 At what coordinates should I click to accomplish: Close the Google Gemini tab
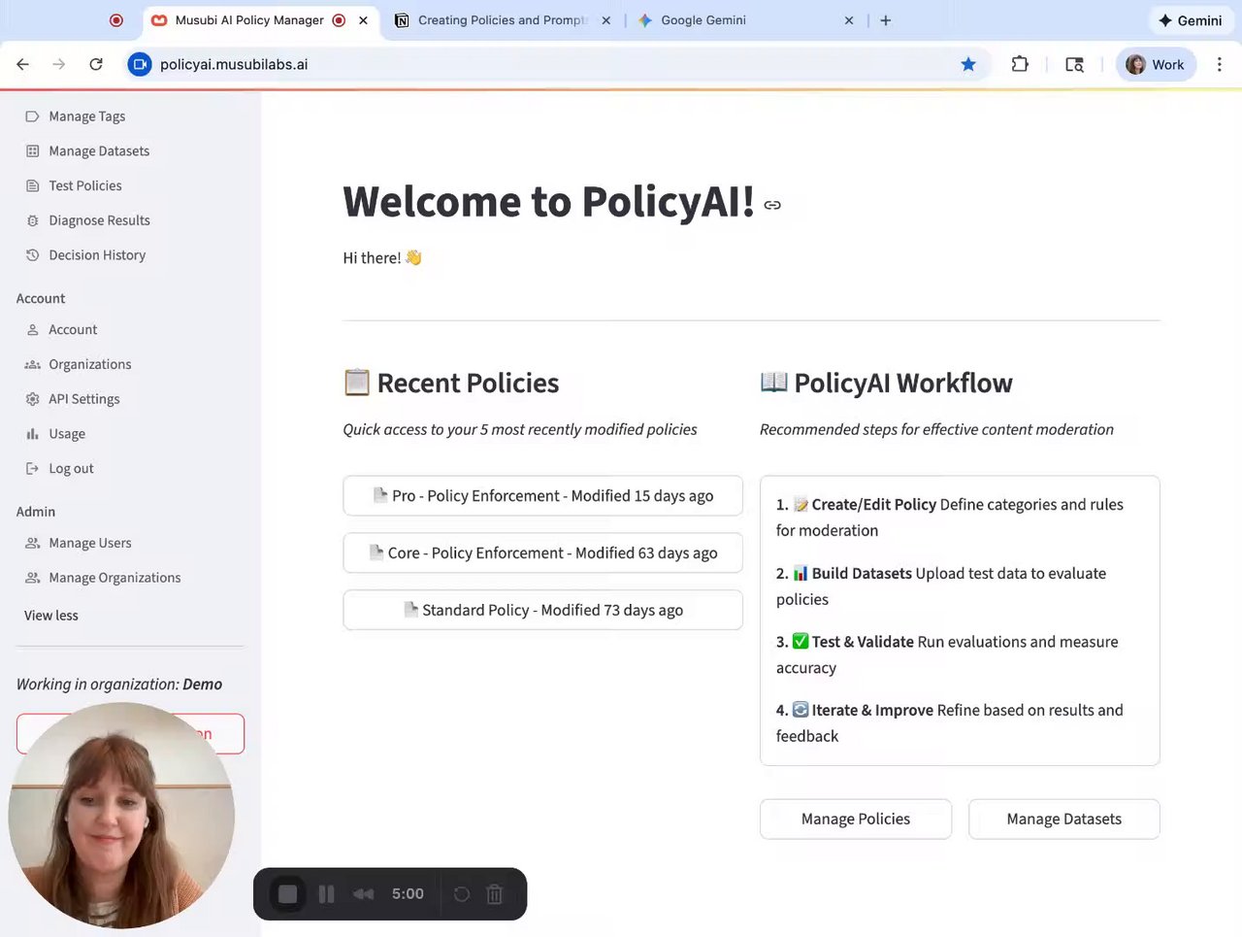pyautogui.click(x=849, y=20)
